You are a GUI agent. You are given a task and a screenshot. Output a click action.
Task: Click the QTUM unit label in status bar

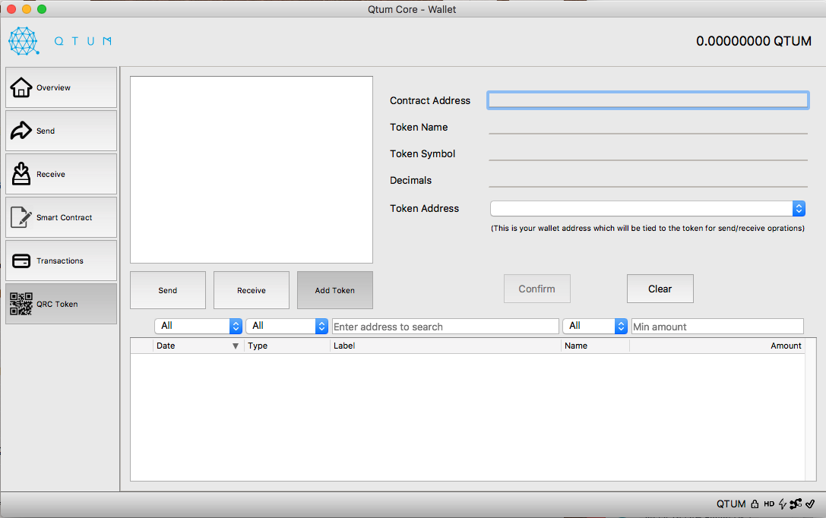point(731,504)
